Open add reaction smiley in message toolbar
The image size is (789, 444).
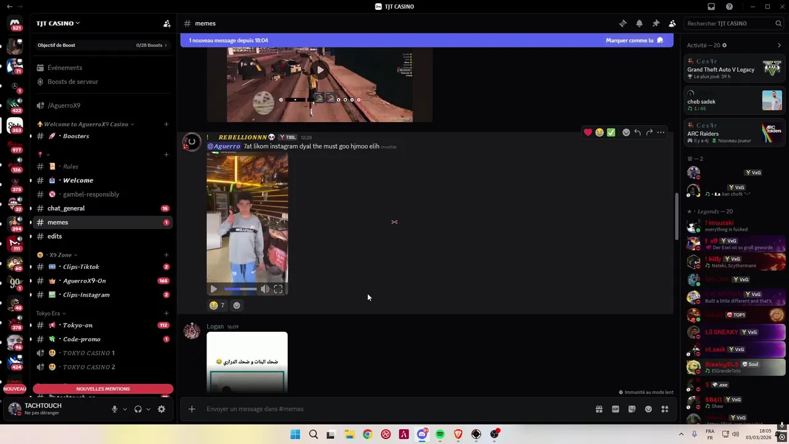tap(626, 132)
